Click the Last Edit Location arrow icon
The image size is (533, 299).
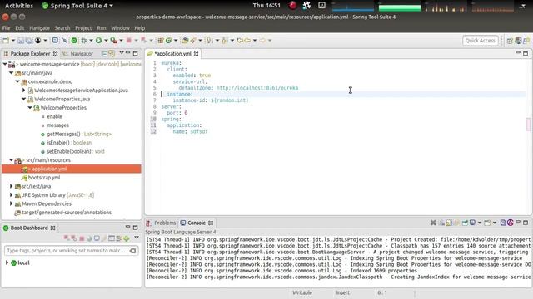(x=240, y=41)
